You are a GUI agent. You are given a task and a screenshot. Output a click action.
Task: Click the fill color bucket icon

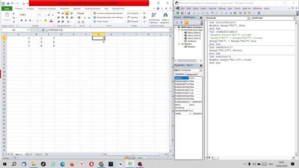(x=45, y=21)
